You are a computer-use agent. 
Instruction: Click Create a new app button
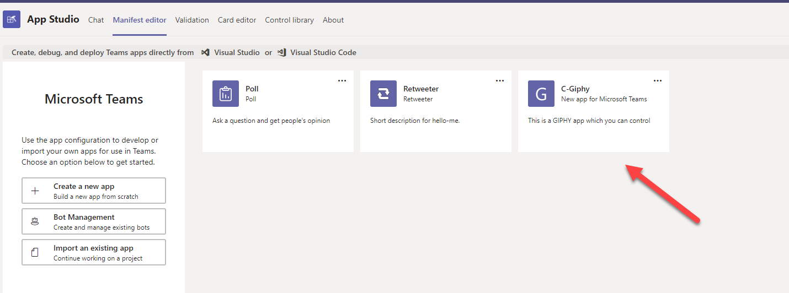click(94, 191)
